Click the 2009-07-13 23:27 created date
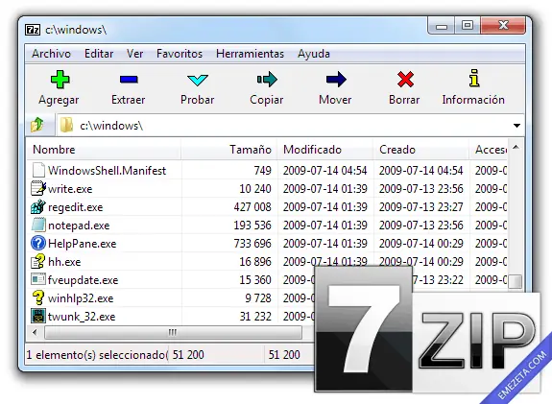 (x=421, y=207)
